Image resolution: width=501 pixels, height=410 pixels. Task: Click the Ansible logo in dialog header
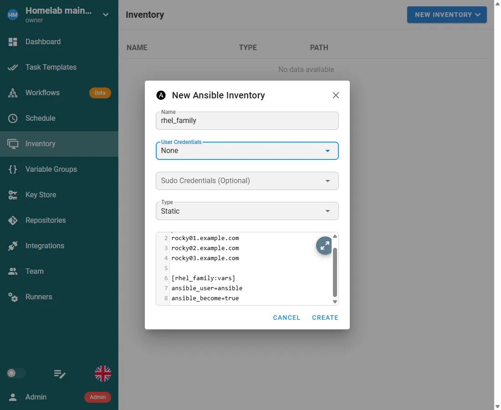(x=161, y=95)
